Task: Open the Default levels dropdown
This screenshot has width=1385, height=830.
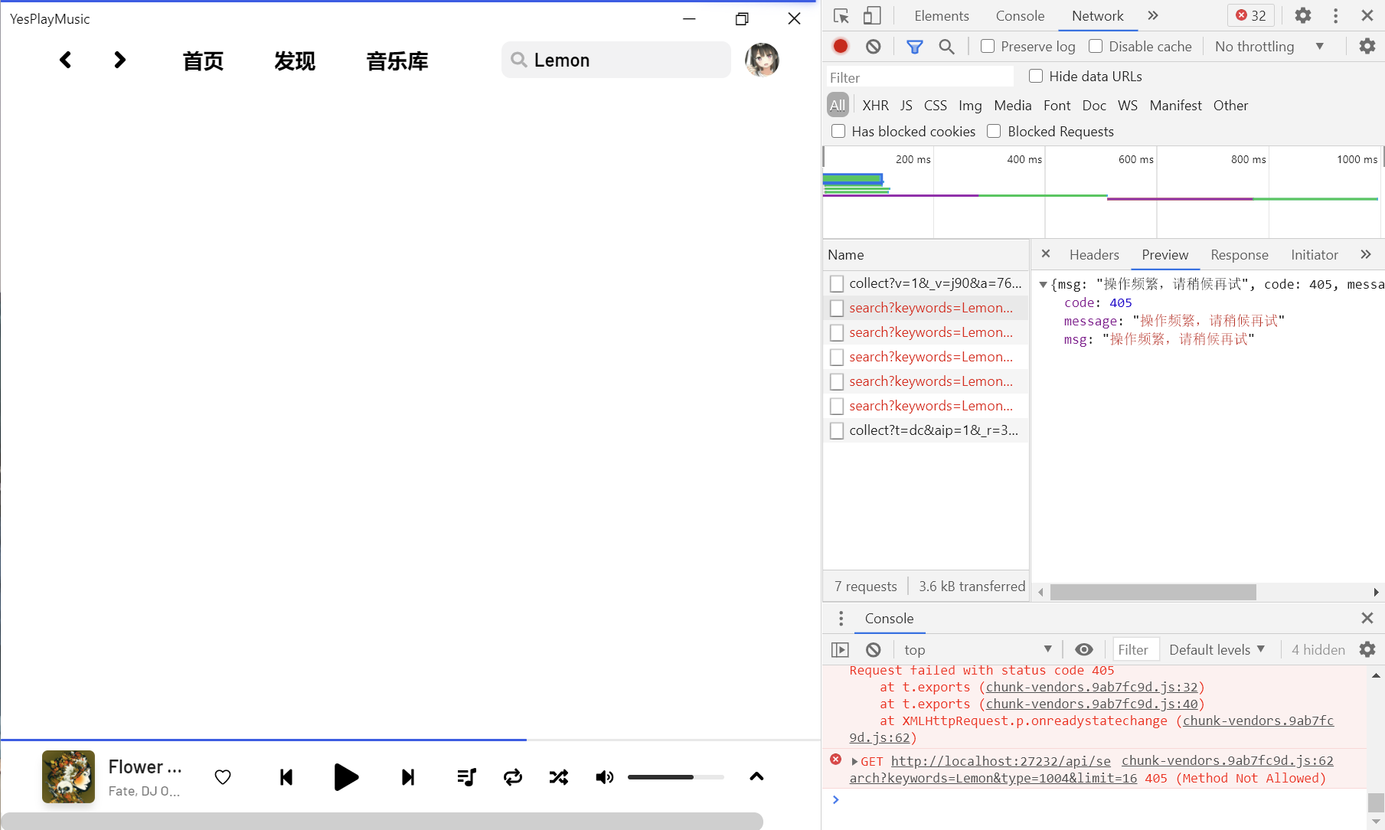Action: pos(1217,650)
